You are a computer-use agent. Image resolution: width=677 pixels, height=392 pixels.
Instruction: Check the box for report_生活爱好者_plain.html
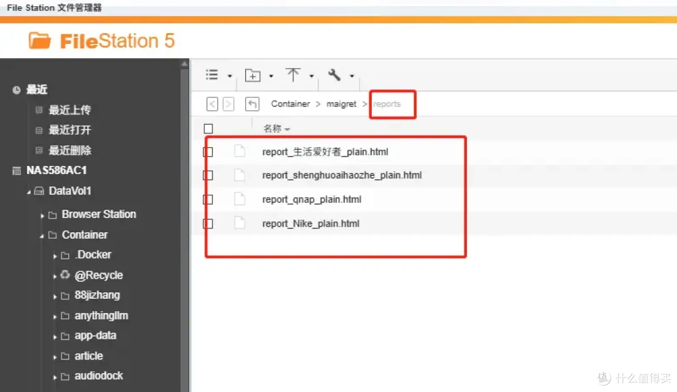pos(208,152)
